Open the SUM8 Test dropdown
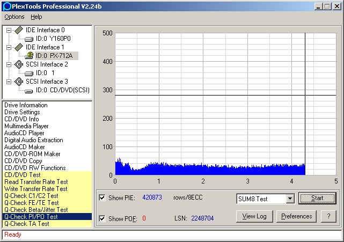Viewport: 344px width, 242px height. coord(290,199)
